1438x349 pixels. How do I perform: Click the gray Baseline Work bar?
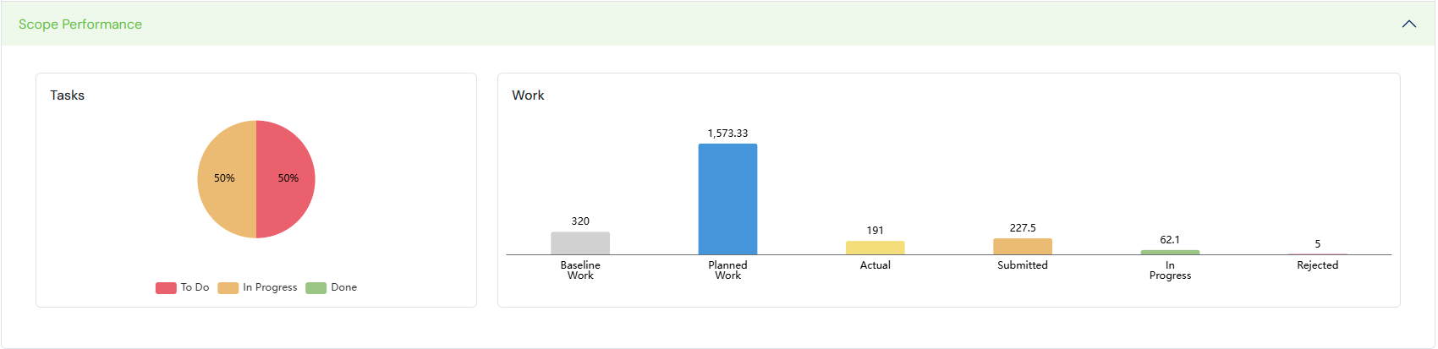click(x=580, y=243)
